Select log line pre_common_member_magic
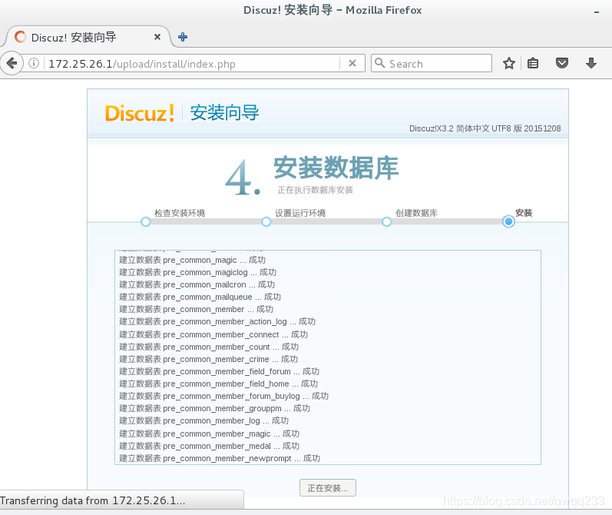The height and width of the screenshot is (515, 612). (209, 434)
